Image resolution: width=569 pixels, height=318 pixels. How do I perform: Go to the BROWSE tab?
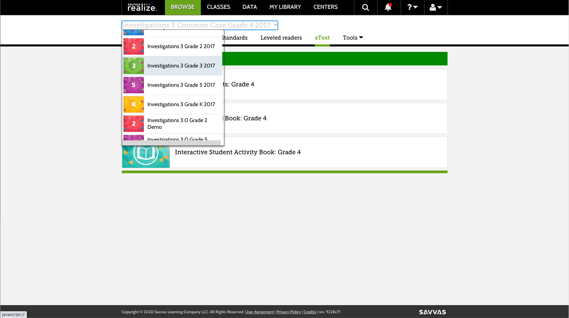tap(183, 7)
